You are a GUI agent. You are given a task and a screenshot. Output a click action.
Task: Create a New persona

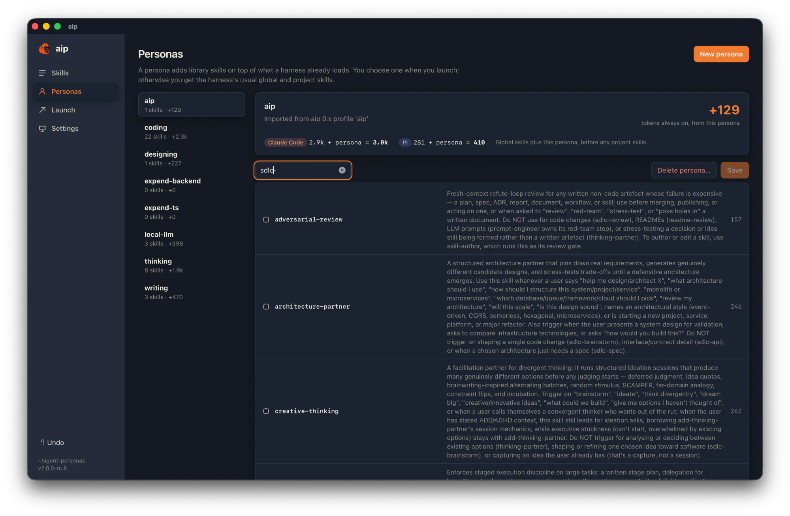pyautogui.click(x=721, y=54)
